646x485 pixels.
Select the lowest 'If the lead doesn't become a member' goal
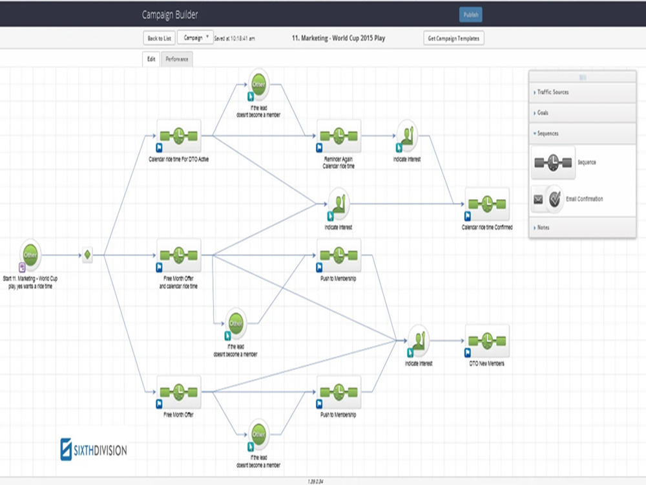(259, 435)
